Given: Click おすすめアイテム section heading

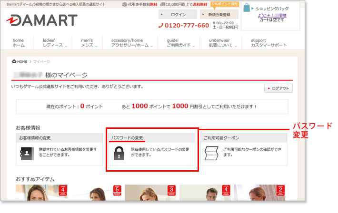Looking at the screenshot, I should [x=35, y=179].
